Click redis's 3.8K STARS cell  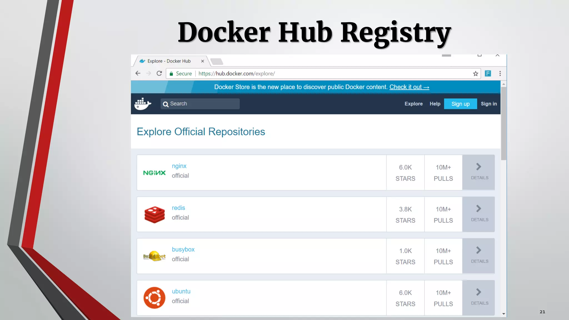(405, 214)
